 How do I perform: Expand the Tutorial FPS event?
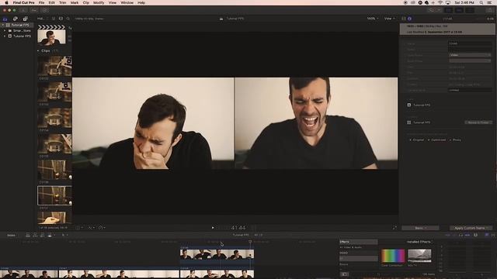[5, 36]
